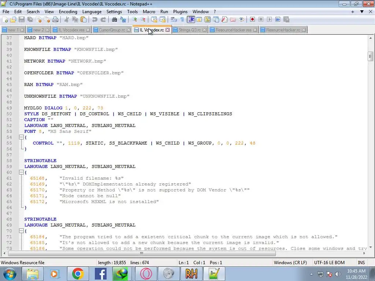Viewport: 375px width, 281px height.
Task: Toggle the Indent Guide toolbar icon
Action: [x=191, y=20]
